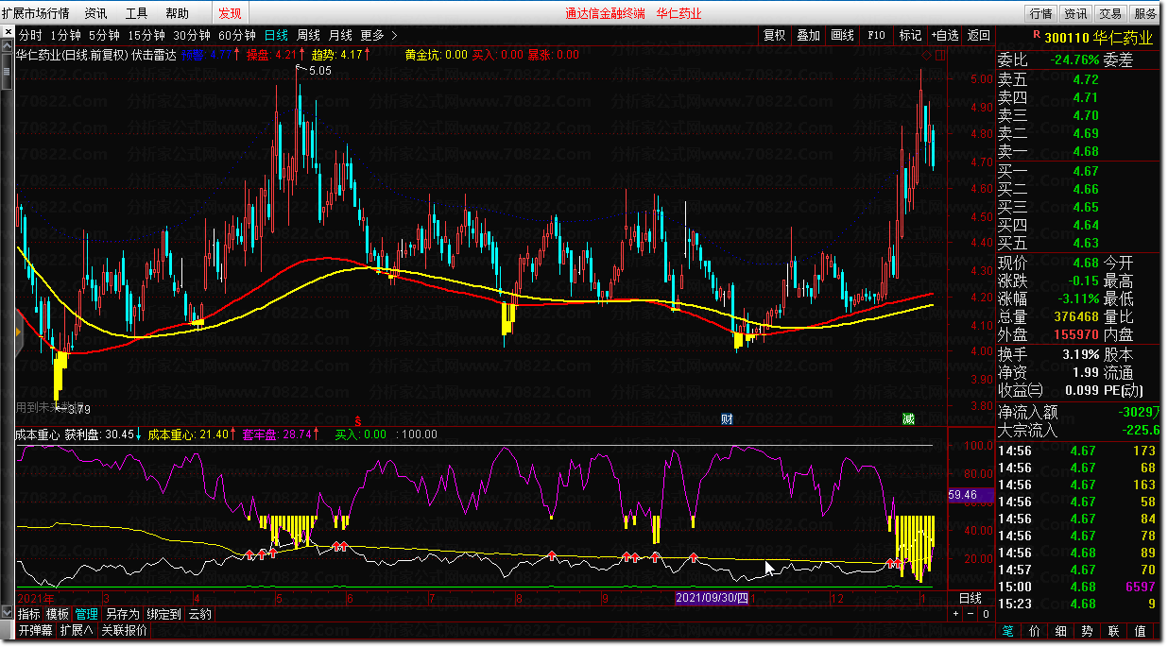Select the 周线 weekly period tab
This screenshot has width=1168, height=647.
pyautogui.click(x=309, y=35)
